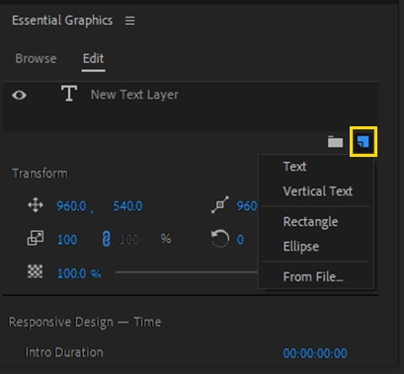404x374 pixels.
Task: Choose Ellipse from new layer menu
Action: point(301,247)
